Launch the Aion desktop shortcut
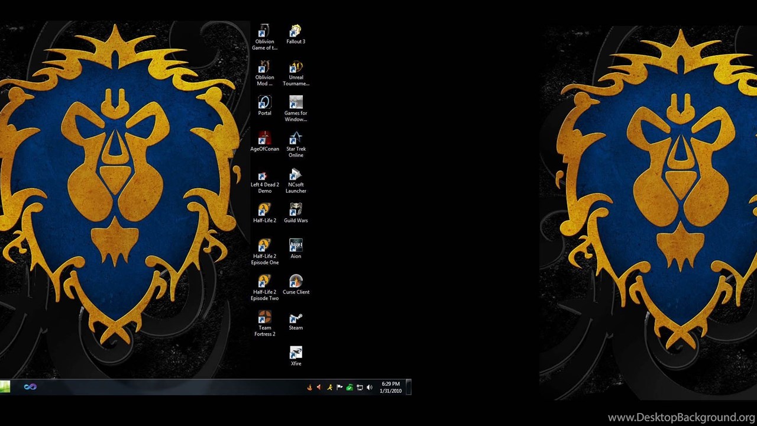757x426 pixels. [x=296, y=248]
